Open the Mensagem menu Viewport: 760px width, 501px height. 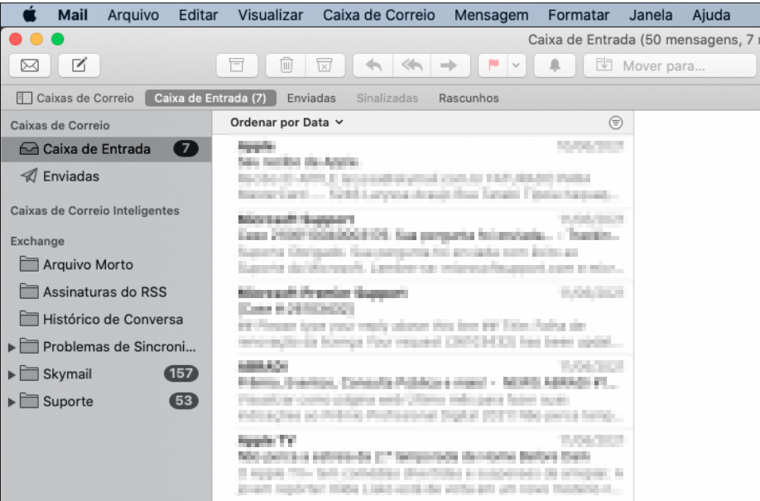click(x=492, y=15)
